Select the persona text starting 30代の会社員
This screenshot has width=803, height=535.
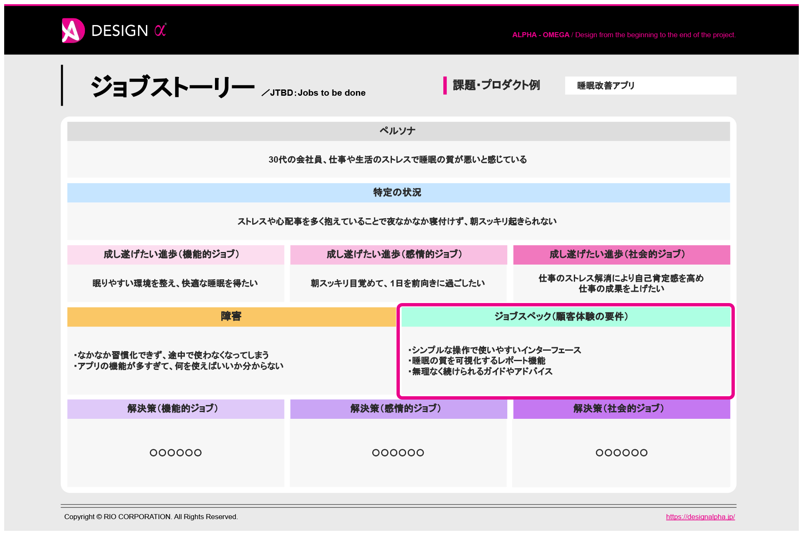point(398,160)
